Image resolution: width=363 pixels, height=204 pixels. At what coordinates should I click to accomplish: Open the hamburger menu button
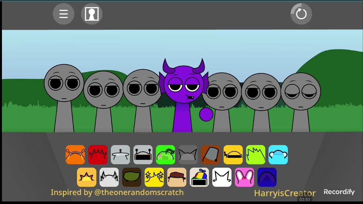click(x=64, y=14)
